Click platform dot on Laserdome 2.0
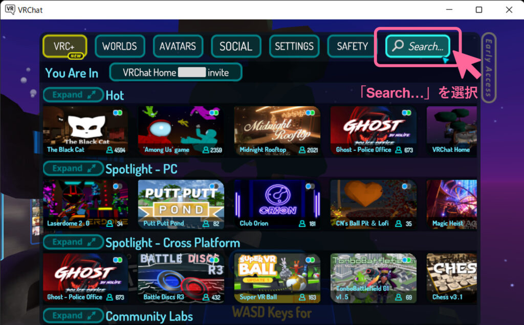This screenshot has height=325, width=524. [118, 186]
